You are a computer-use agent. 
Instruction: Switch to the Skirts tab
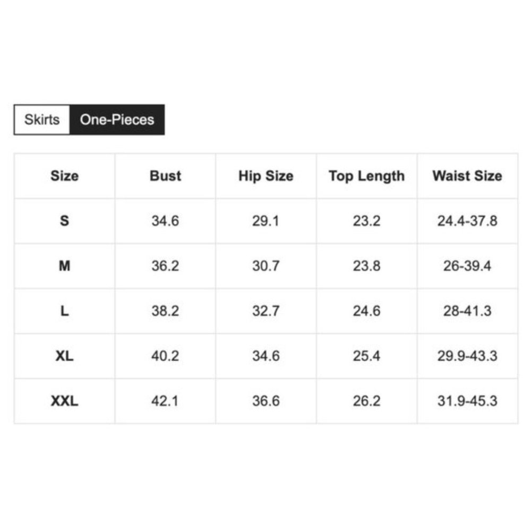pos(42,119)
